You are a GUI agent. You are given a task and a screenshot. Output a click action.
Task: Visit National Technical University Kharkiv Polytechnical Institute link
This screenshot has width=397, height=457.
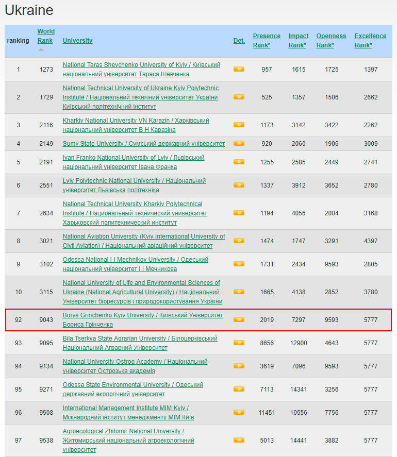point(135,213)
